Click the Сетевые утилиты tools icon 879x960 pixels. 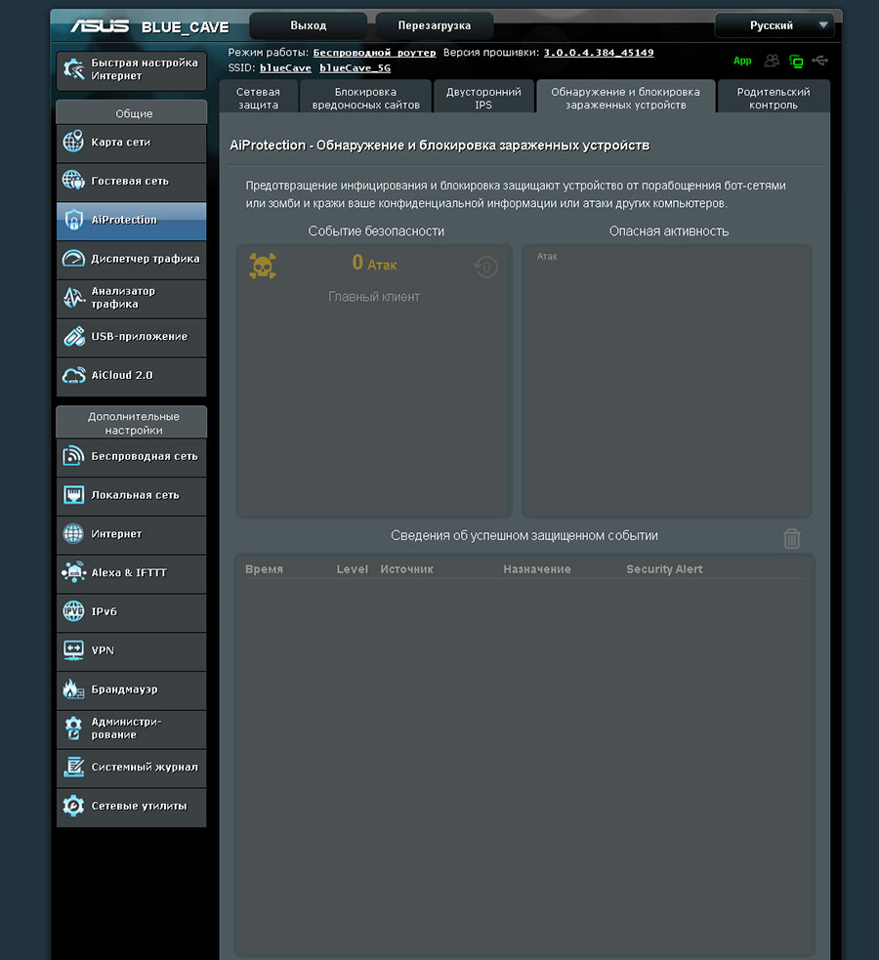pyautogui.click(x=73, y=806)
